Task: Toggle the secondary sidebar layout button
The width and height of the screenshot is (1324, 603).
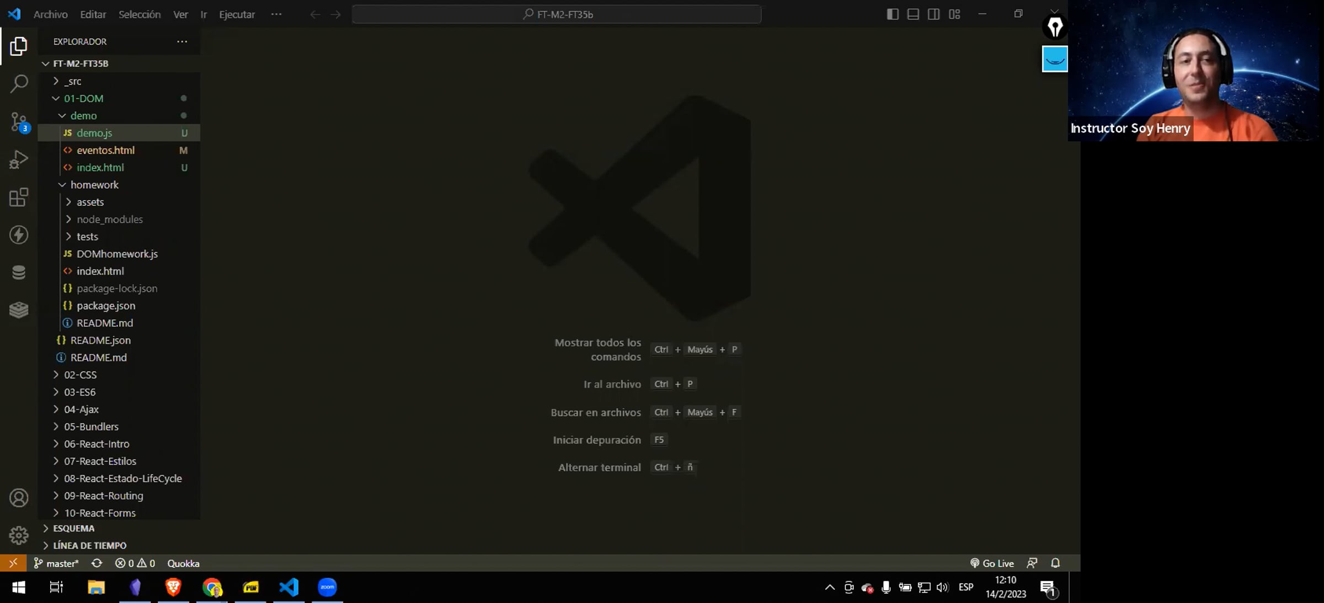Action: [x=933, y=14]
